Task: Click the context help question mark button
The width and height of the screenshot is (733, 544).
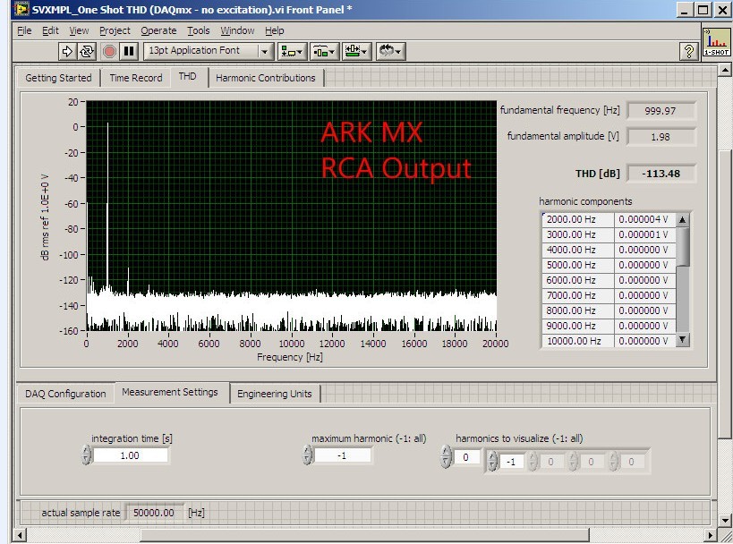Action: click(688, 51)
